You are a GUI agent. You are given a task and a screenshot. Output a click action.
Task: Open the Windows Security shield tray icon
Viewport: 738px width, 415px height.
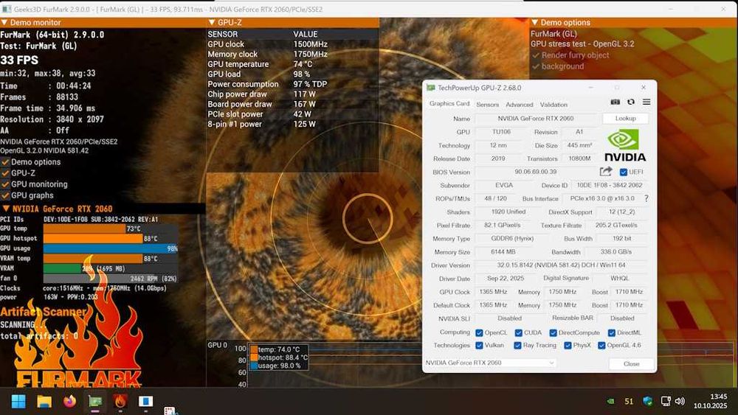click(648, 401)
